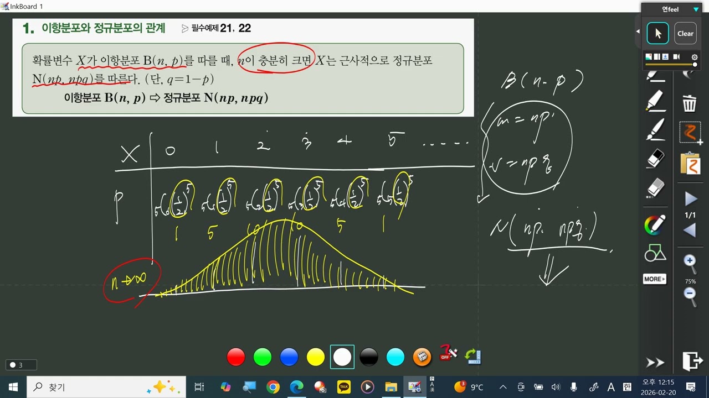Pick the white pen color
Viewport: 709px width, 398px height.
point(342,357)
